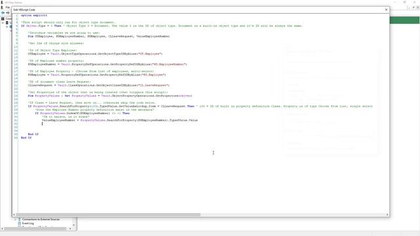420x236 pixels.
Task: Click the Dim OTEmployee variable declaration line
Action: 99,36
